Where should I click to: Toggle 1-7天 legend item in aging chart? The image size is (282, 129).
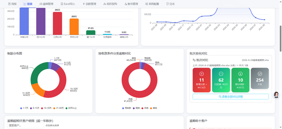point(24,108)
